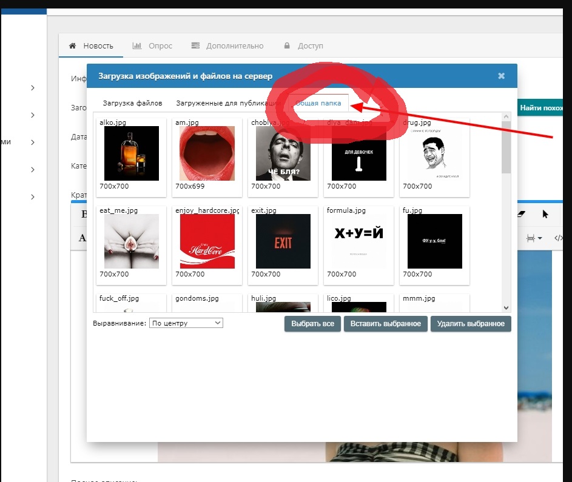Switch to the Новость tab
This screenshot has width=572, height=482.
(91, 46)
